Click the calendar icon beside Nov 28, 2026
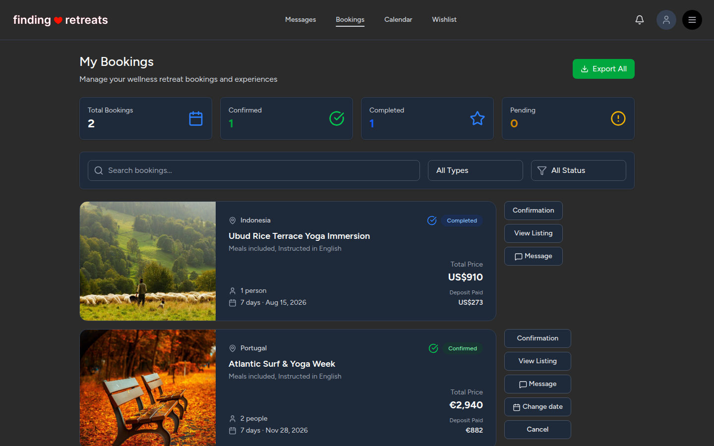This screenshot has width=714, height=446. pyautogui.click(x=233, y=431)
